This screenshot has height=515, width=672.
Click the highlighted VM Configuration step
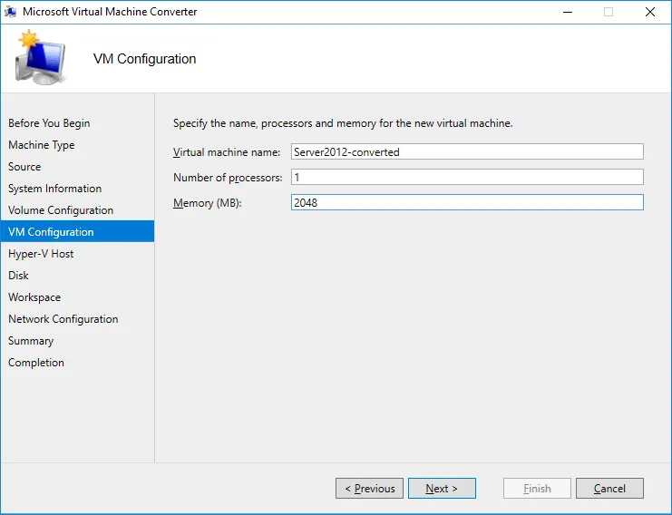[x=51, y=232]
